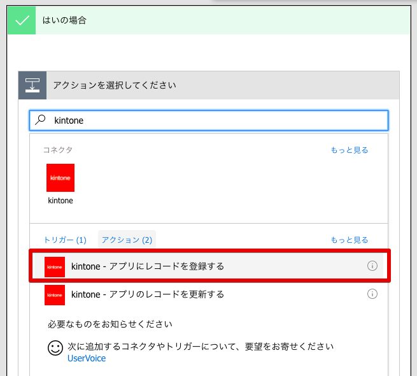
Task: Click the smiley face feedback icon
Action: pyautogui.click(x=55, y=348)
